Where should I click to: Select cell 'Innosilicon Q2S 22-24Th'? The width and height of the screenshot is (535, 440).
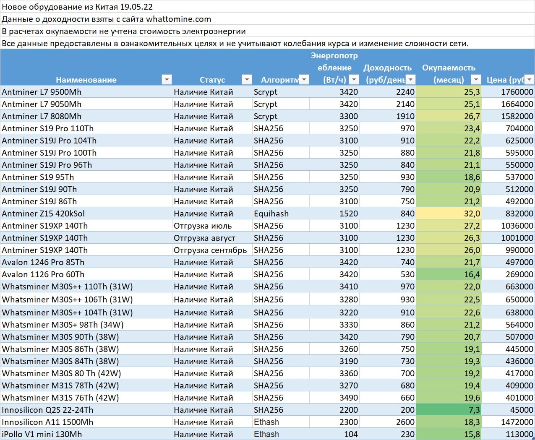(86, 410)
